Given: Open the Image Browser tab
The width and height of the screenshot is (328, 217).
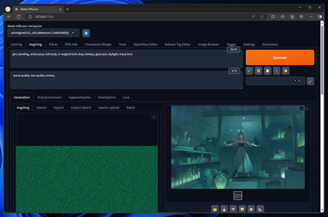Looking at the screenshot, I should click(x=209, y=44).
